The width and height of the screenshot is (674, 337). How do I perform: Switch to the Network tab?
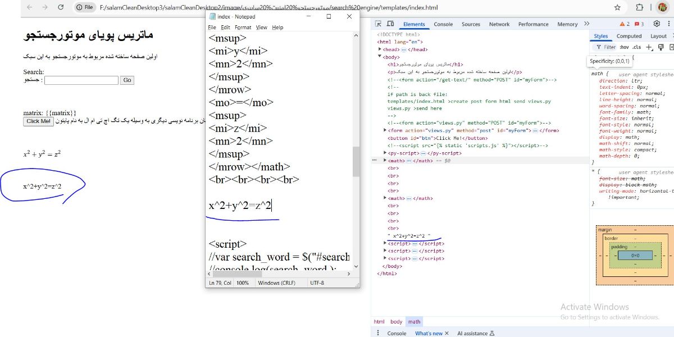pos(499,24)
